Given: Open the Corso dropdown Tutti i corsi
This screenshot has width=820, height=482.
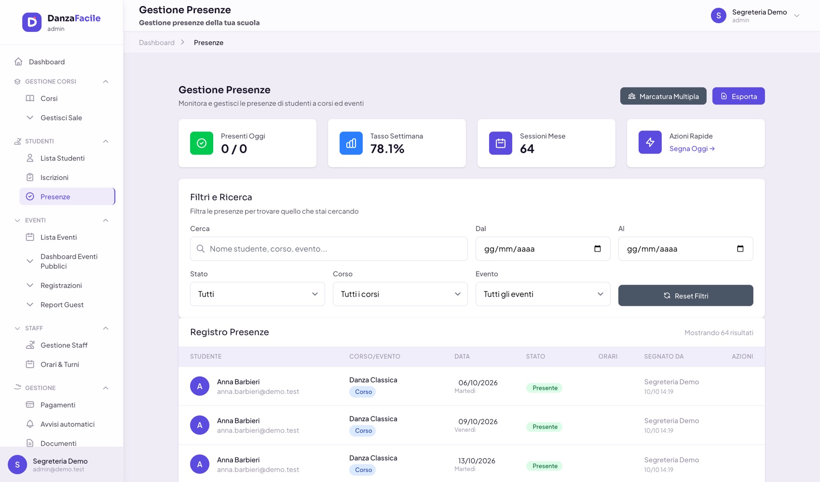Looking at the screenshot, I should coord(400,294).
